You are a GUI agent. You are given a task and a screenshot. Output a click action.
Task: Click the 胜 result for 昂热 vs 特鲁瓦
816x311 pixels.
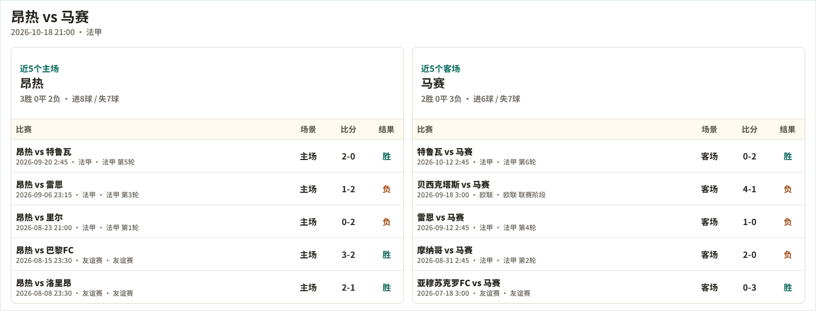(386, 156)
